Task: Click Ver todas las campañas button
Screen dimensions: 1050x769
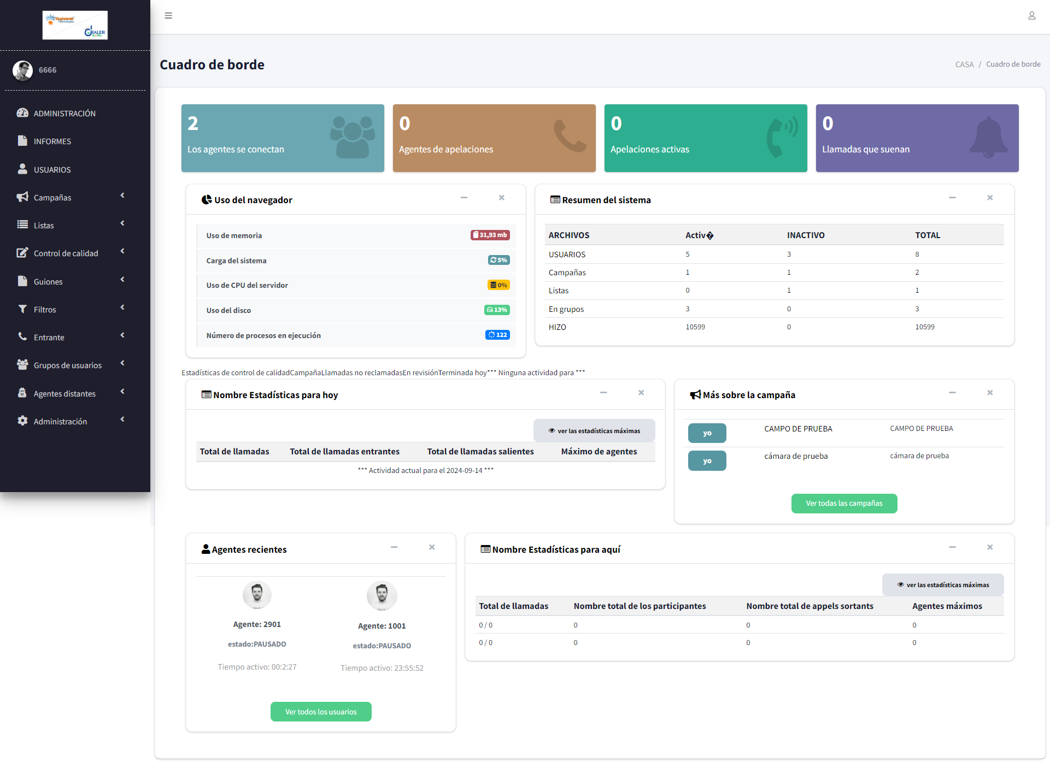Action: (x=844, y=504)
